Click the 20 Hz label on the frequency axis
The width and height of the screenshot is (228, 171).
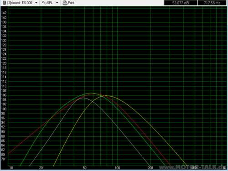pyautogui.click(x=41, y=168)
